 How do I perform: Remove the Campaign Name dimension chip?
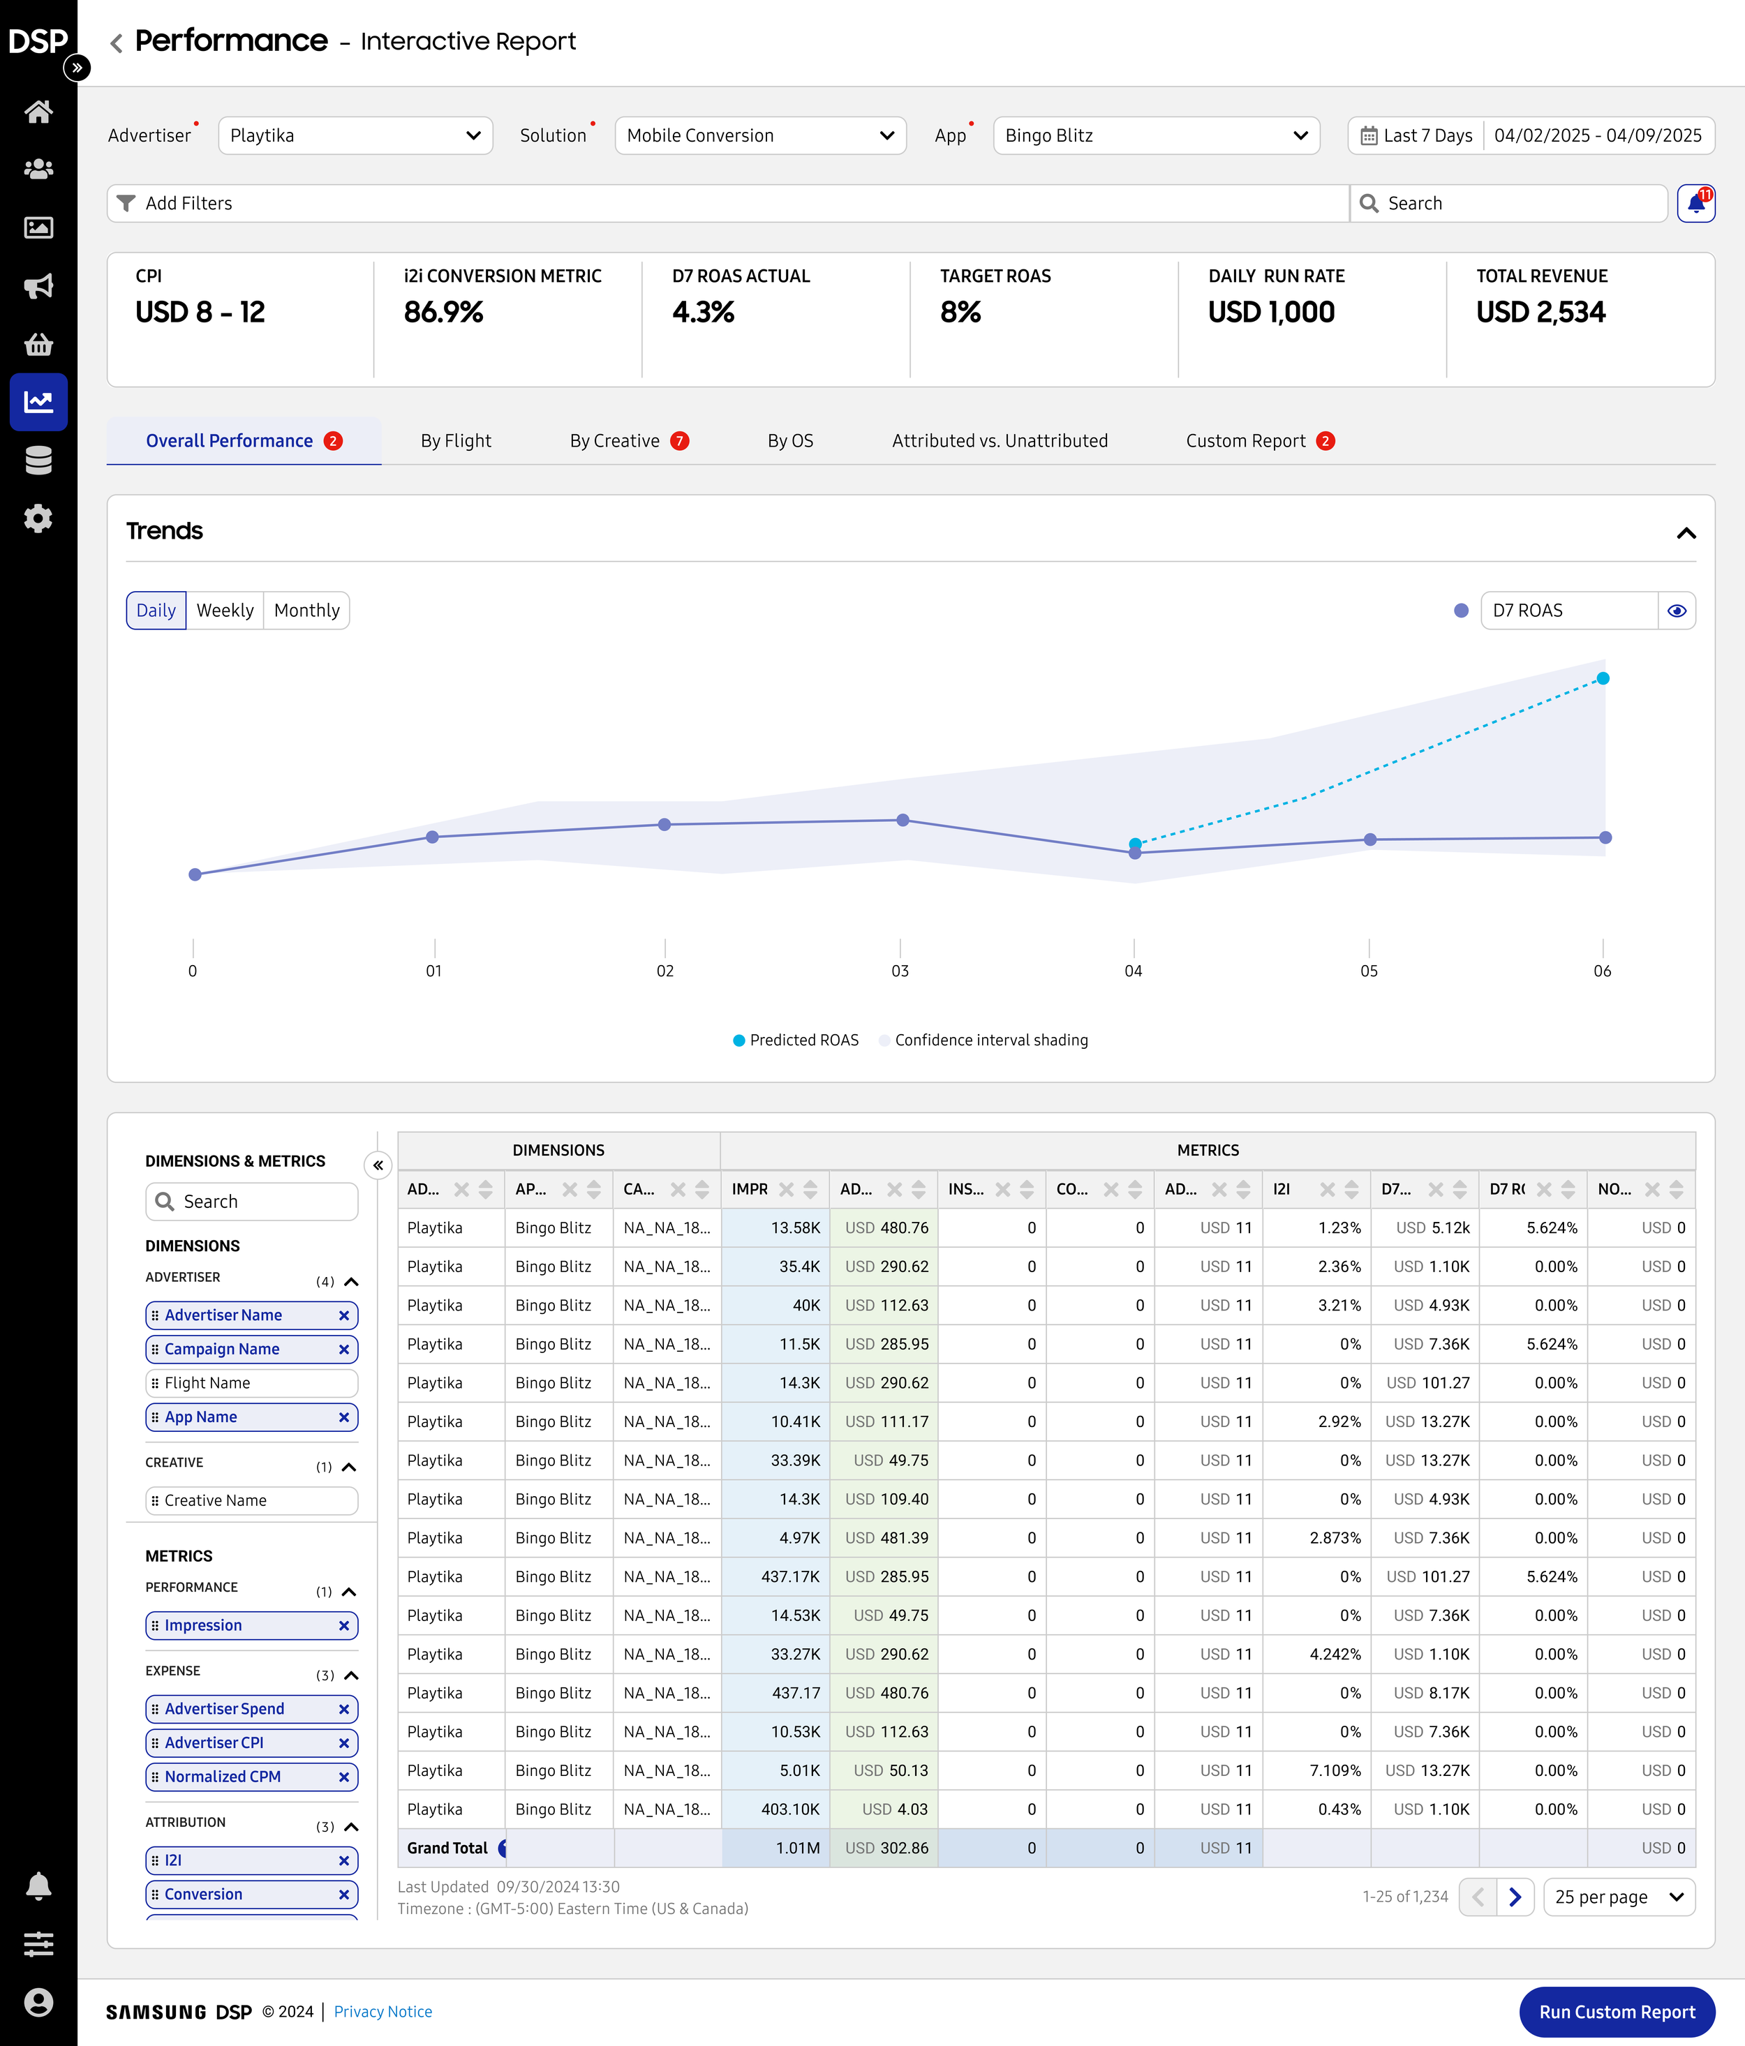coord(343,1349)
